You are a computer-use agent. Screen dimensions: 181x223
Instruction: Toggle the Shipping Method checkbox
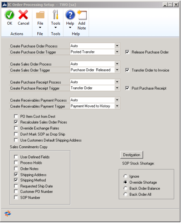click(16, 180)
